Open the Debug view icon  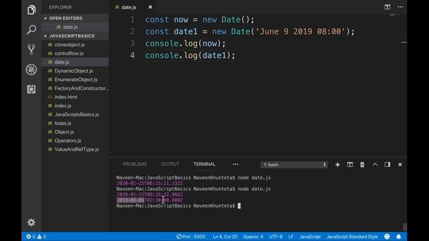click(32, 70)
